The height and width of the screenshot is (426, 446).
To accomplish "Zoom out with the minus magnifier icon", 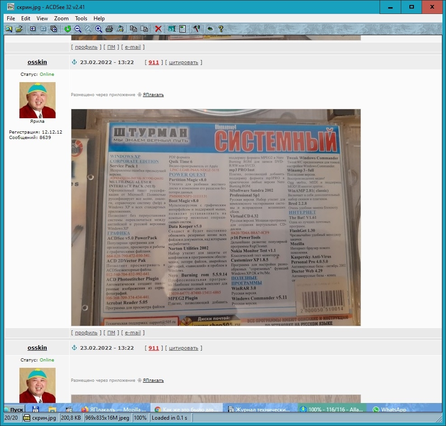I will [78, 29].
